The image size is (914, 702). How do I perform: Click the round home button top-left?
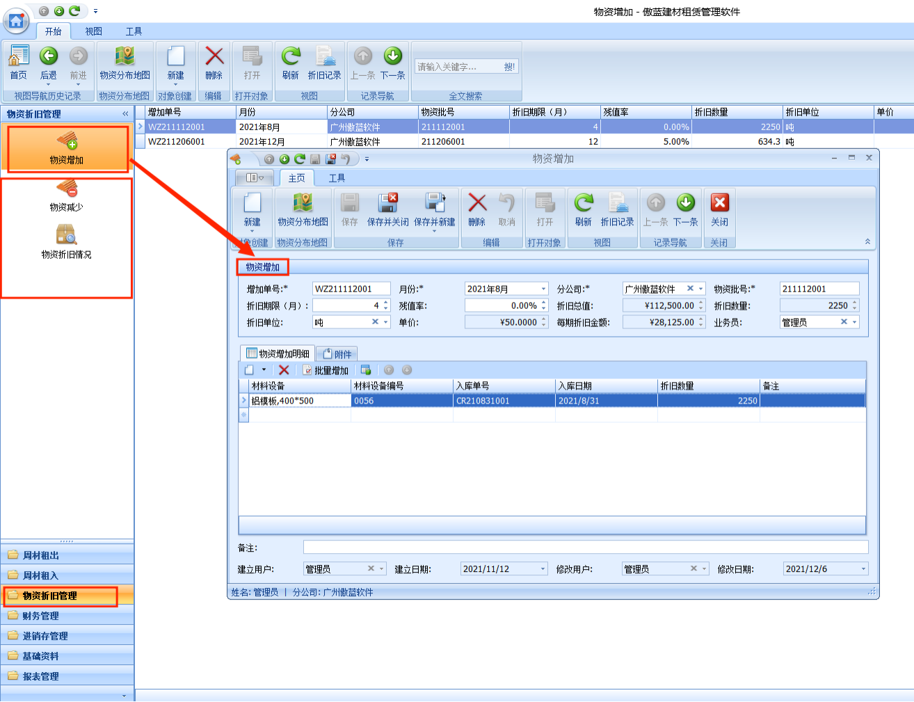click(x=16, y=21)
